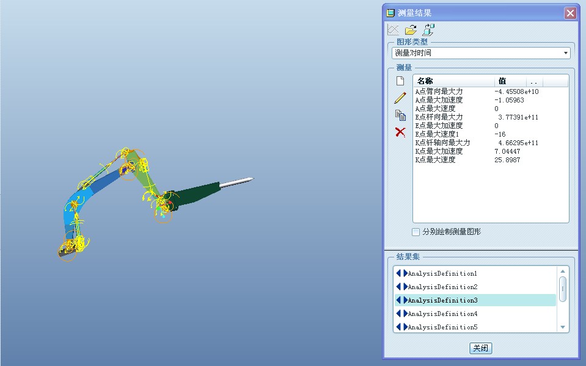The height and width of the screenshot is (366, 586).
Task: Edit selected measure with pencil icon
Action: click(400, 98)
